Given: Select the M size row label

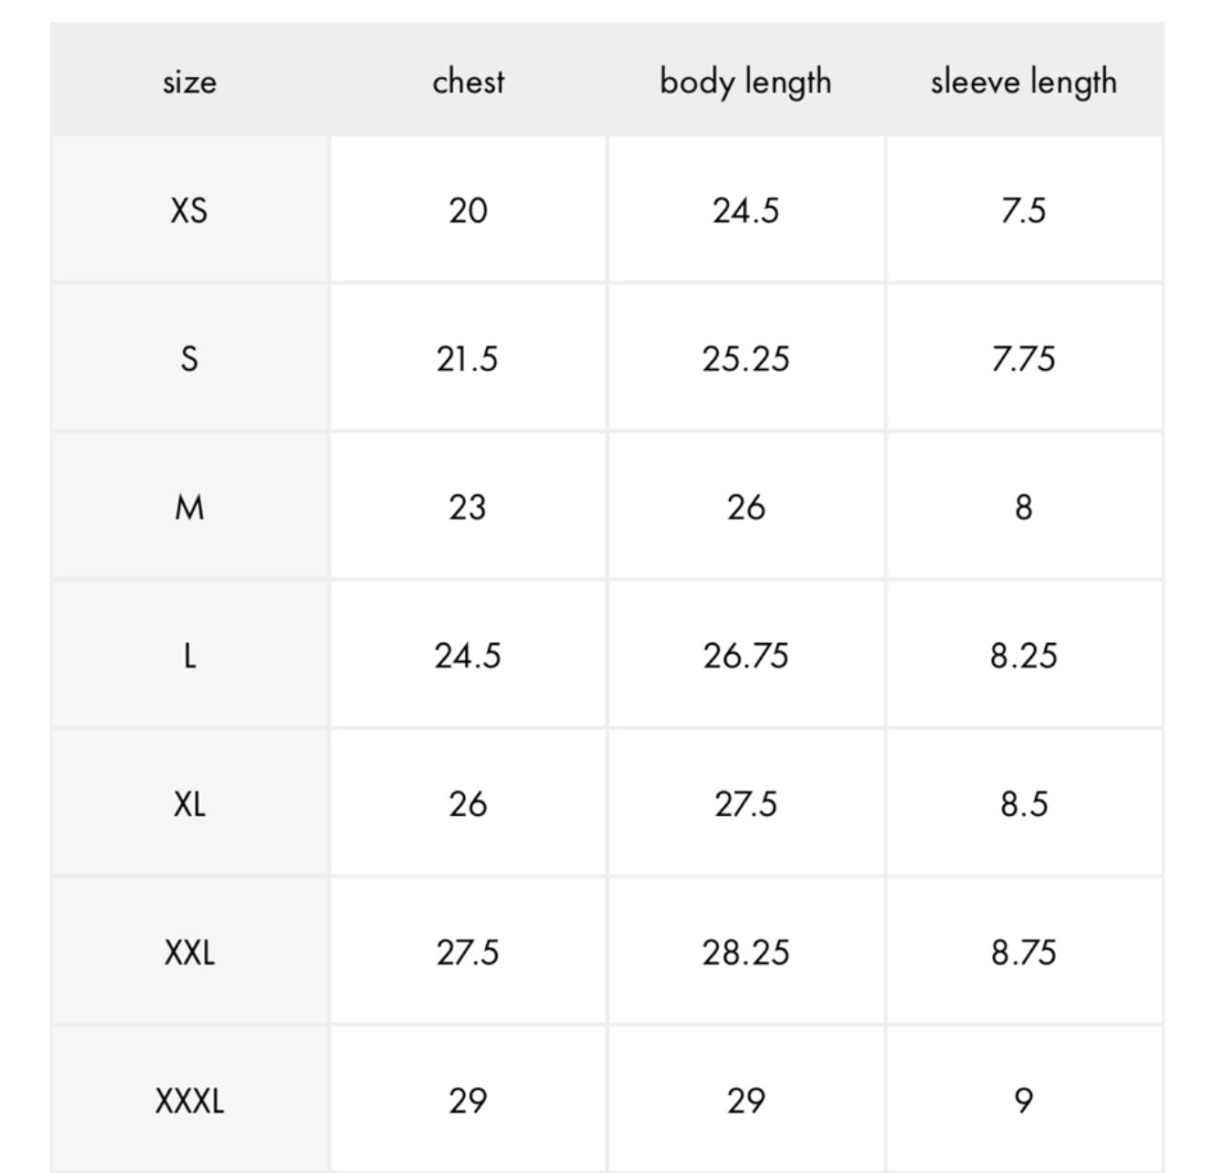Looking at the screenshot, I should click(x=189, y=507).
